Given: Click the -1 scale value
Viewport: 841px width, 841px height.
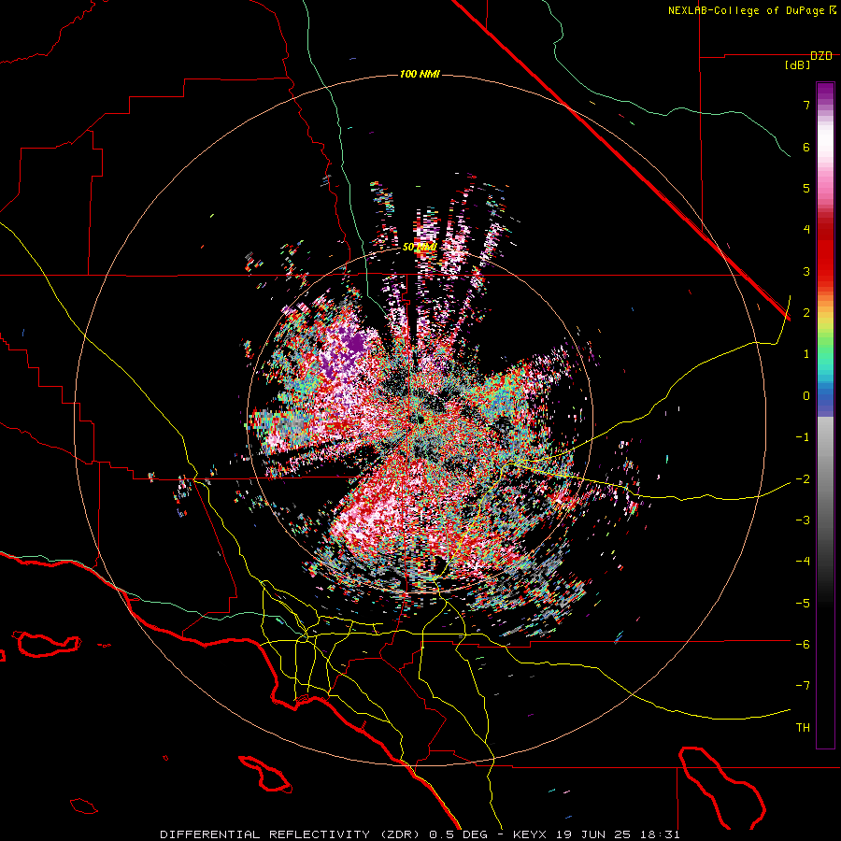Looking at the screenshot, I should coord(803,437).
